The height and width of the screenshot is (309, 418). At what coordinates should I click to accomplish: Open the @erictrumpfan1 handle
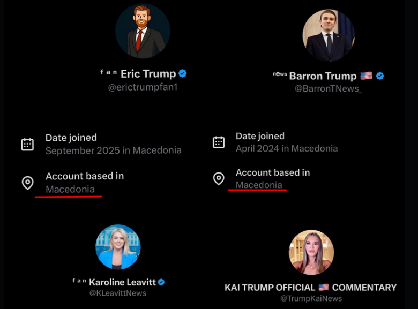click(x=143, y=87)
